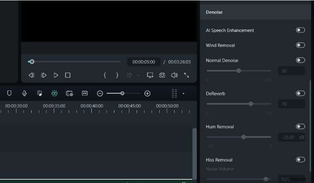Click the Stop playback square button
Image resolution: width=314 pixels, height=183 pixels.
68,75
